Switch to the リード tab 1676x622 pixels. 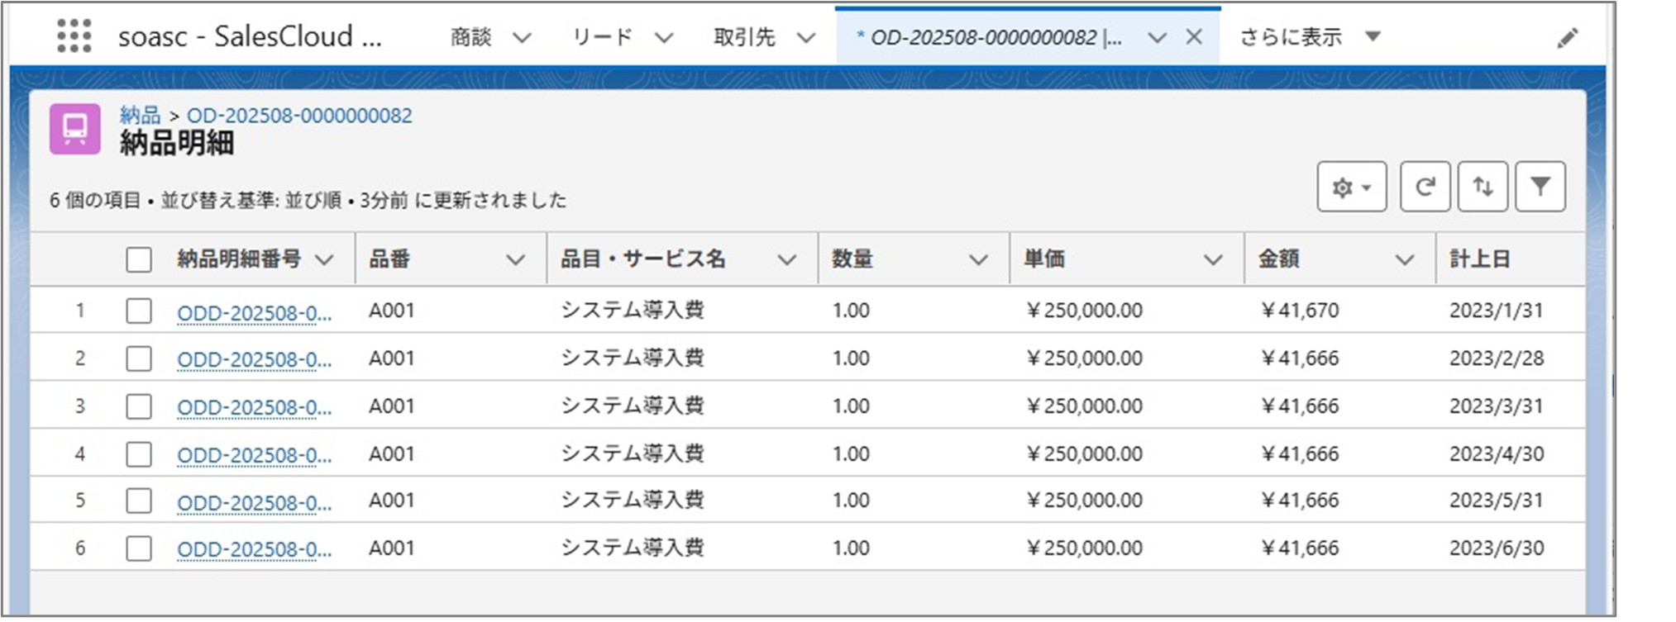pyautogui.click(x=603, y=37)
